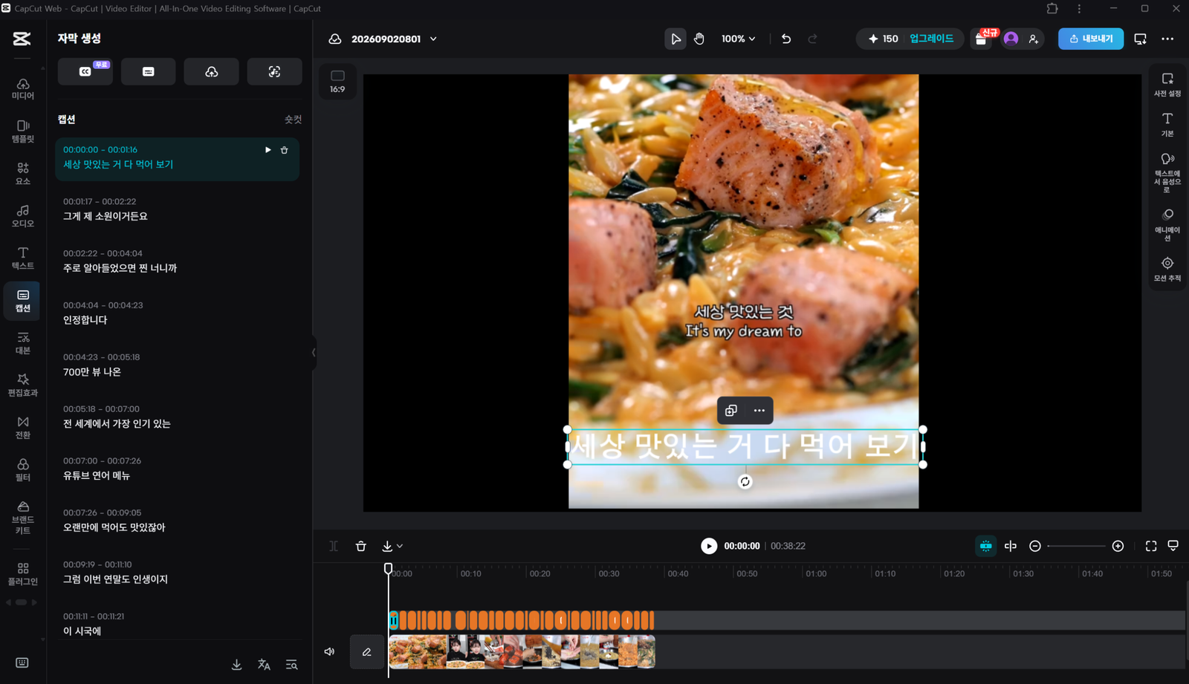Switch to the hand pan tool
The image size is (1189, 684).
pyautogui.click(x=699, y=39)
